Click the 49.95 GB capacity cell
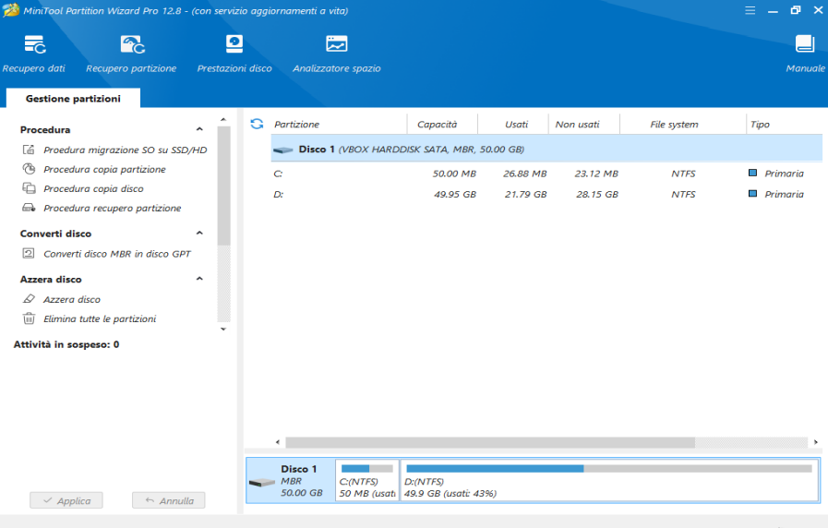 click(455, 194)
